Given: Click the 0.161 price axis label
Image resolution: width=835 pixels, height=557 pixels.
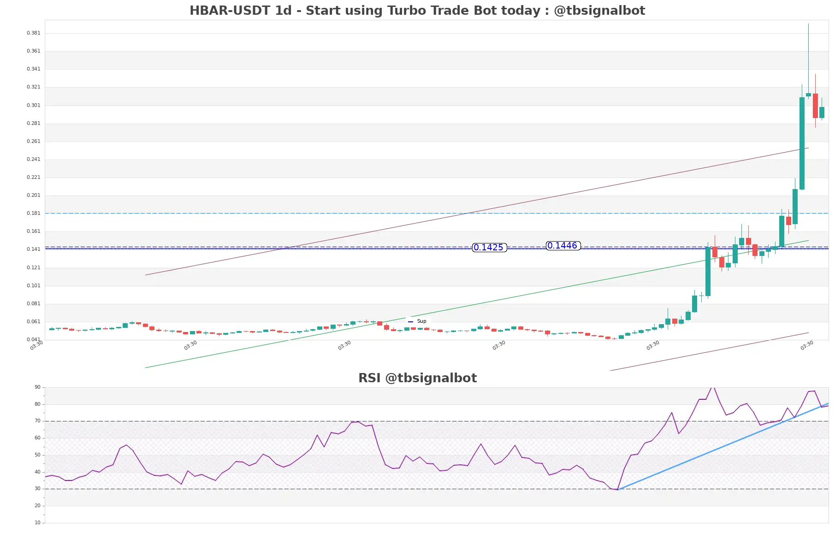Looking at the screenshot, I should click(x=33, y=231).
